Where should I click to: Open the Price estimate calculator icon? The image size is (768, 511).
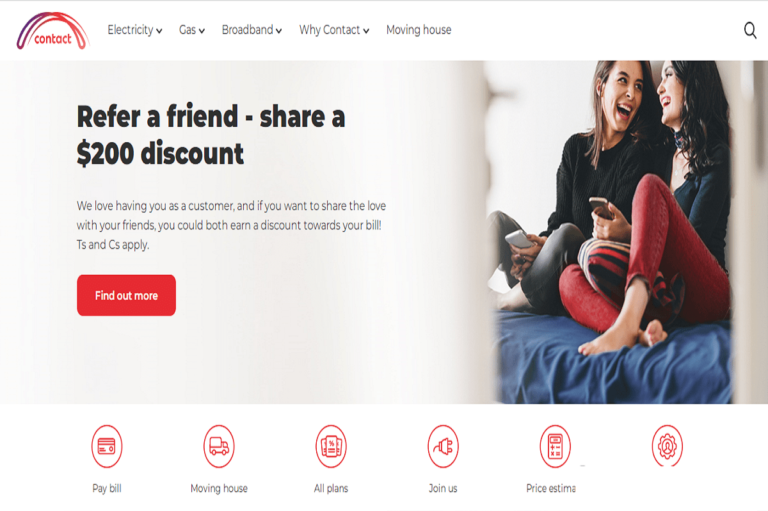[x=555, y=446]
